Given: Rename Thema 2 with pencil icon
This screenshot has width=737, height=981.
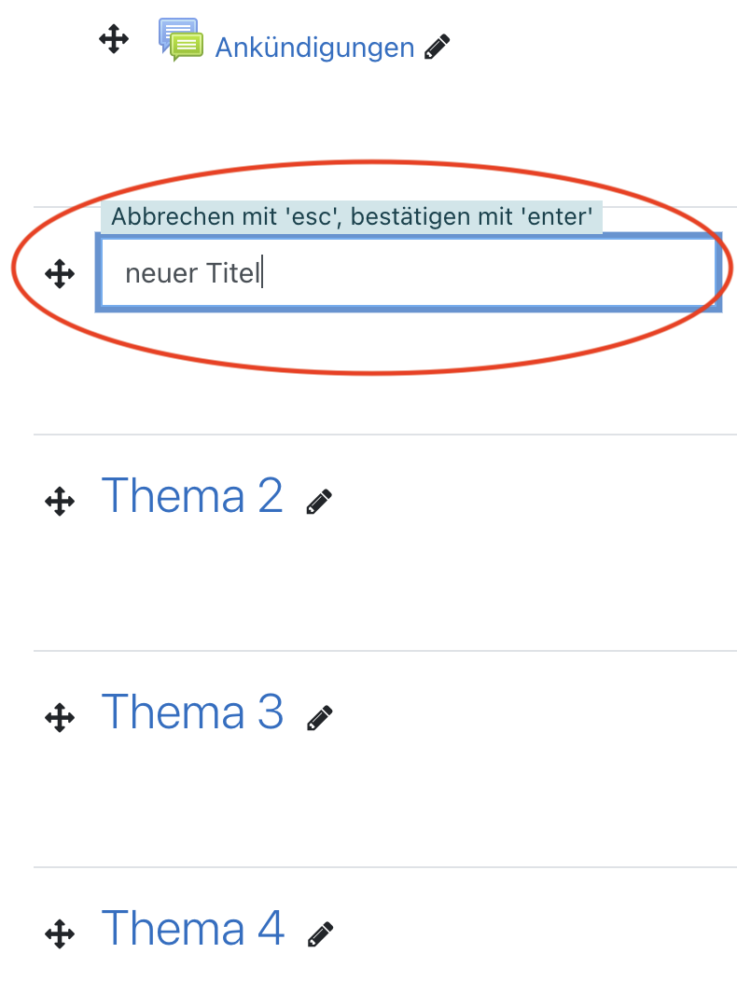Looking at the screenshot, I should coord(319,502).
